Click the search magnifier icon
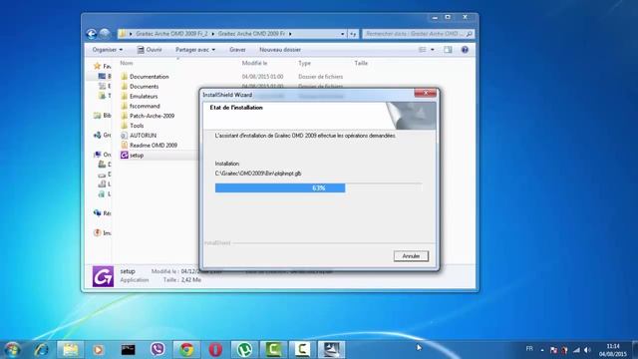 point(470,34)
